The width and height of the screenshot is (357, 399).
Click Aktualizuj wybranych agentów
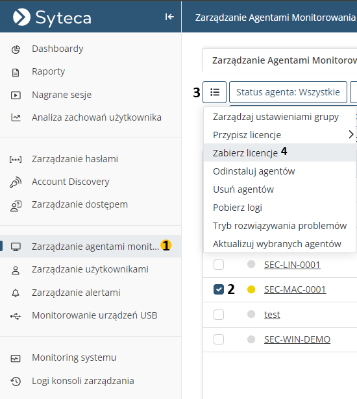pos(280,244)
